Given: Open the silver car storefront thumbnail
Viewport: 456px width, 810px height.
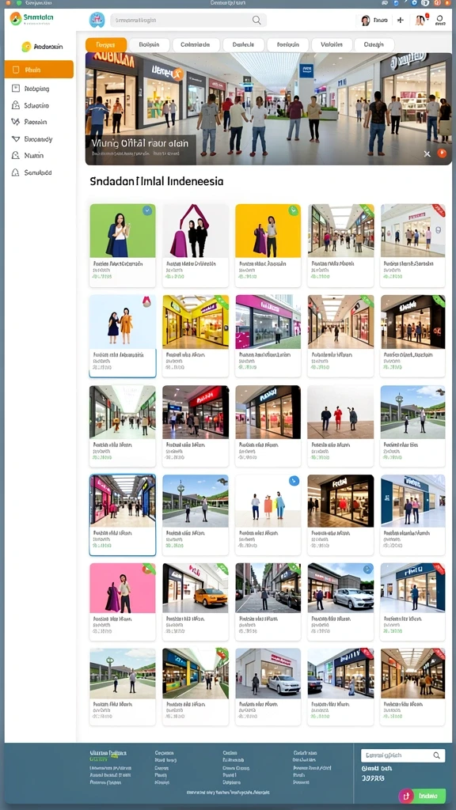Looking at the screenshot, I should coord(340,588).
